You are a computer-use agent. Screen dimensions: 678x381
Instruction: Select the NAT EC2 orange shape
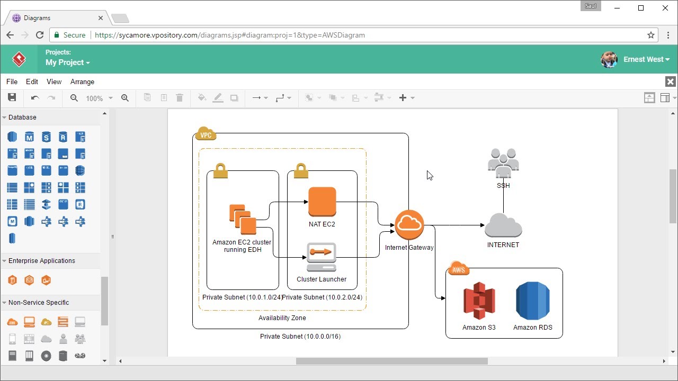[322, 202]
